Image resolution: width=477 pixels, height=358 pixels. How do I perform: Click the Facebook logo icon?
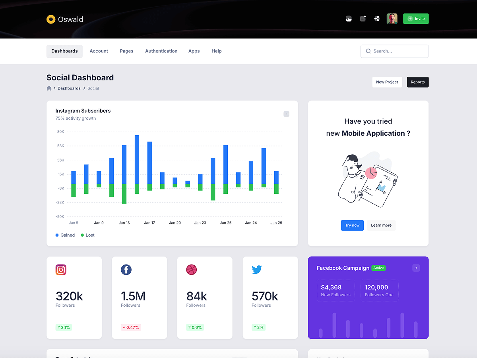[x=126, y=270]
